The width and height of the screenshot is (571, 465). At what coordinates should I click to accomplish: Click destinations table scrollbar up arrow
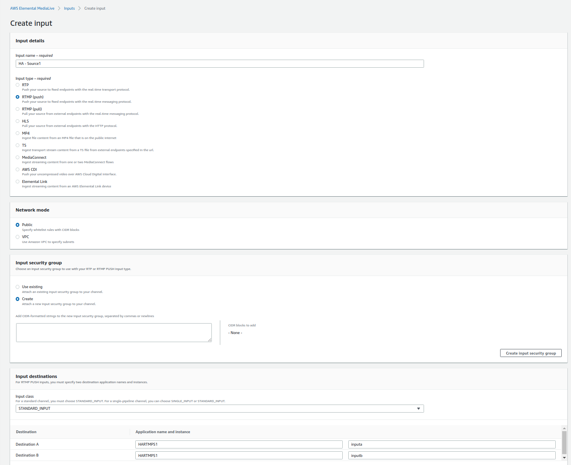pos(564,428)
